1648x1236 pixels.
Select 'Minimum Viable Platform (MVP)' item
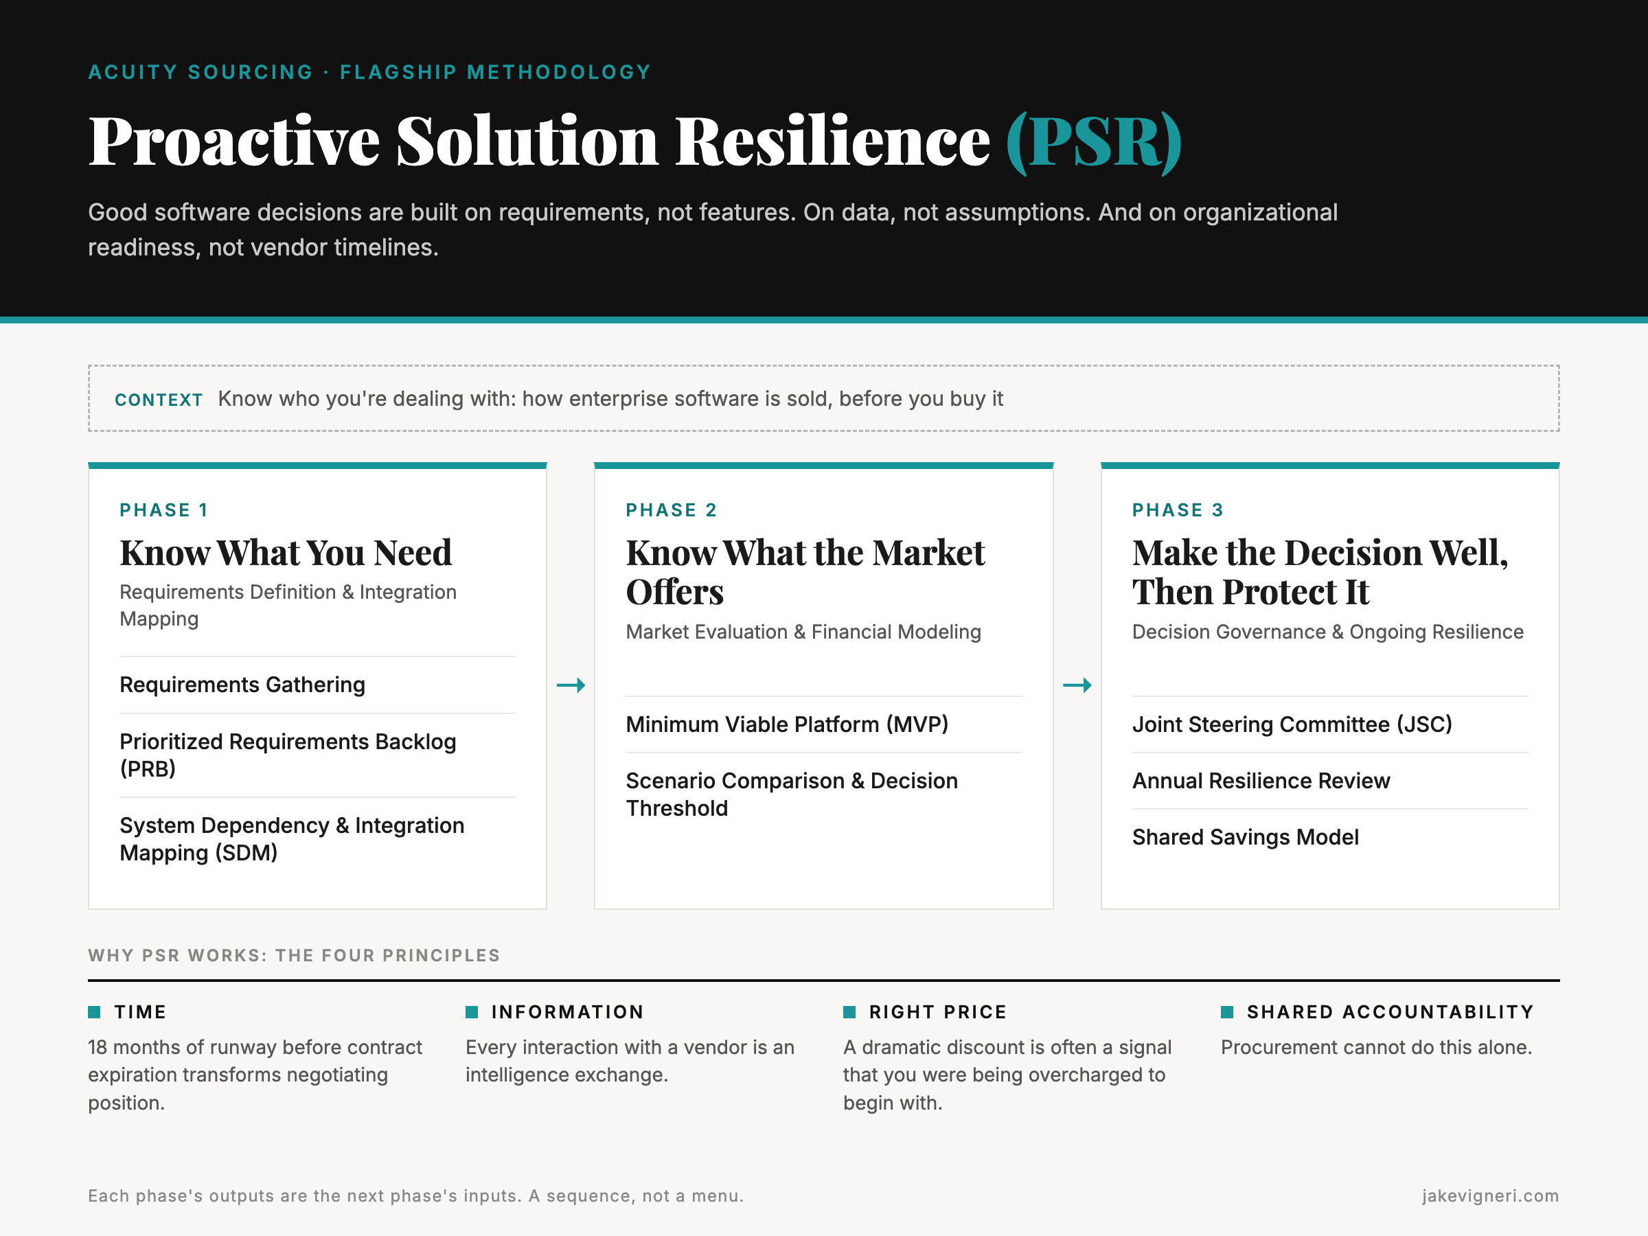tap(787, 724)
